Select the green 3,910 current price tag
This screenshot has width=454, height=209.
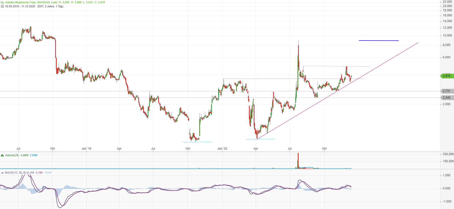447,76
